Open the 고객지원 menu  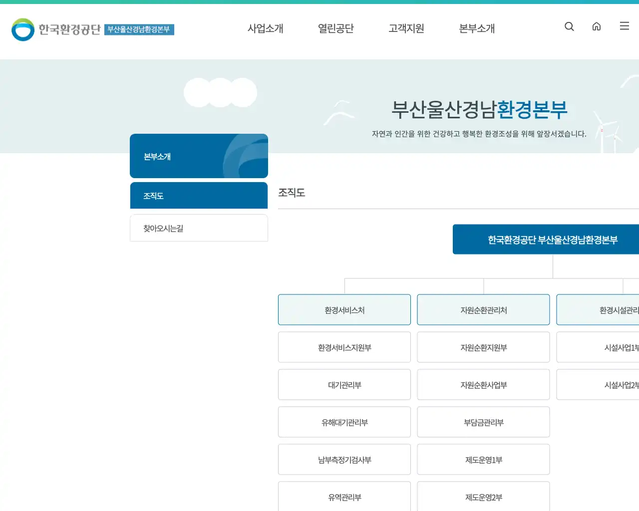406,28
